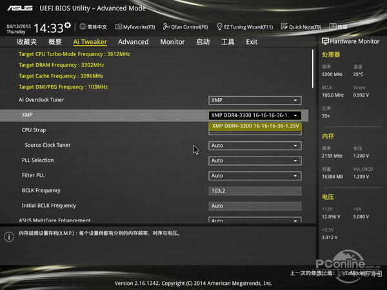Open the Monitor tab
This screenshot has width=387, height=290.
tap(172, 42)
